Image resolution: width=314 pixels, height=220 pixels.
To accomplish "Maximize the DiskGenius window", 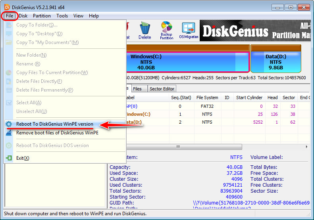I will 291,8.
